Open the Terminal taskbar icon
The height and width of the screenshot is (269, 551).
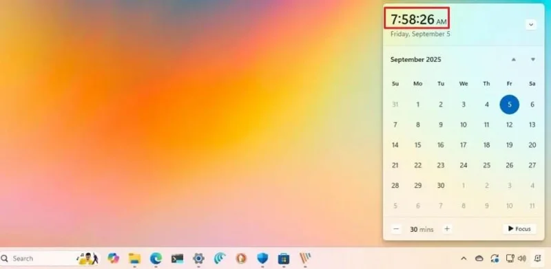[x=177, y=259]
